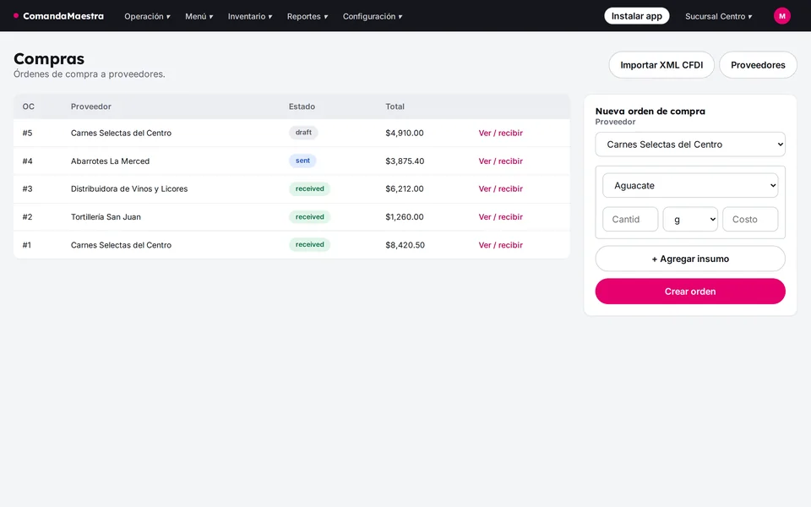Focus the Costo input field

point(750,220)
